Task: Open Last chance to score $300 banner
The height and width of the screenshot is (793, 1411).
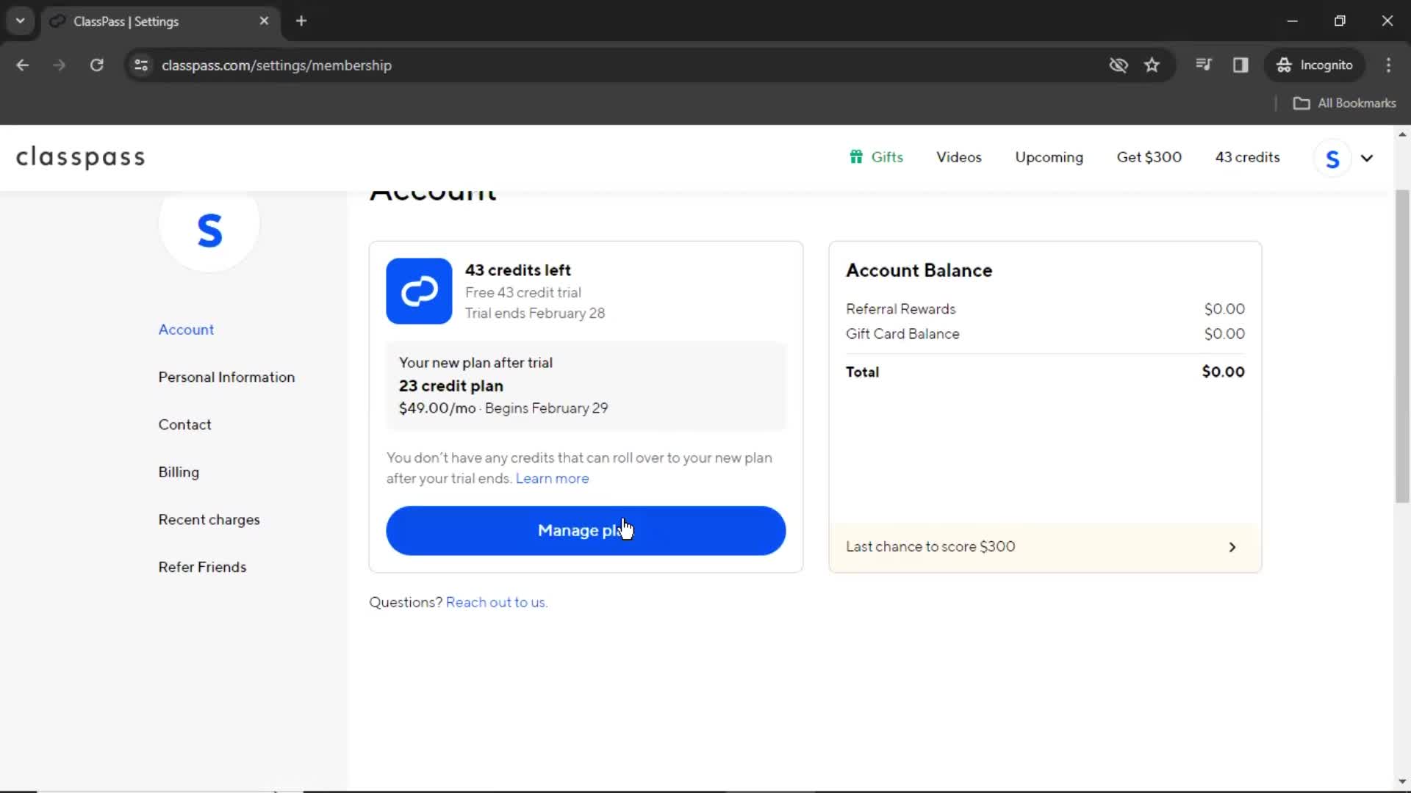Action: coord(1045,547)
